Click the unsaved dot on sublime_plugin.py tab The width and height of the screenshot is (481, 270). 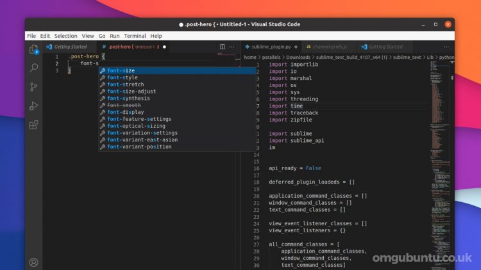pos(296,47)
